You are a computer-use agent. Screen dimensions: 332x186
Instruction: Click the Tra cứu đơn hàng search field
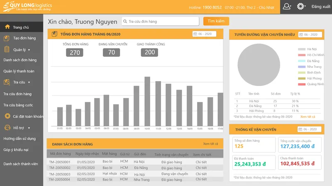(x=160, y=21)
